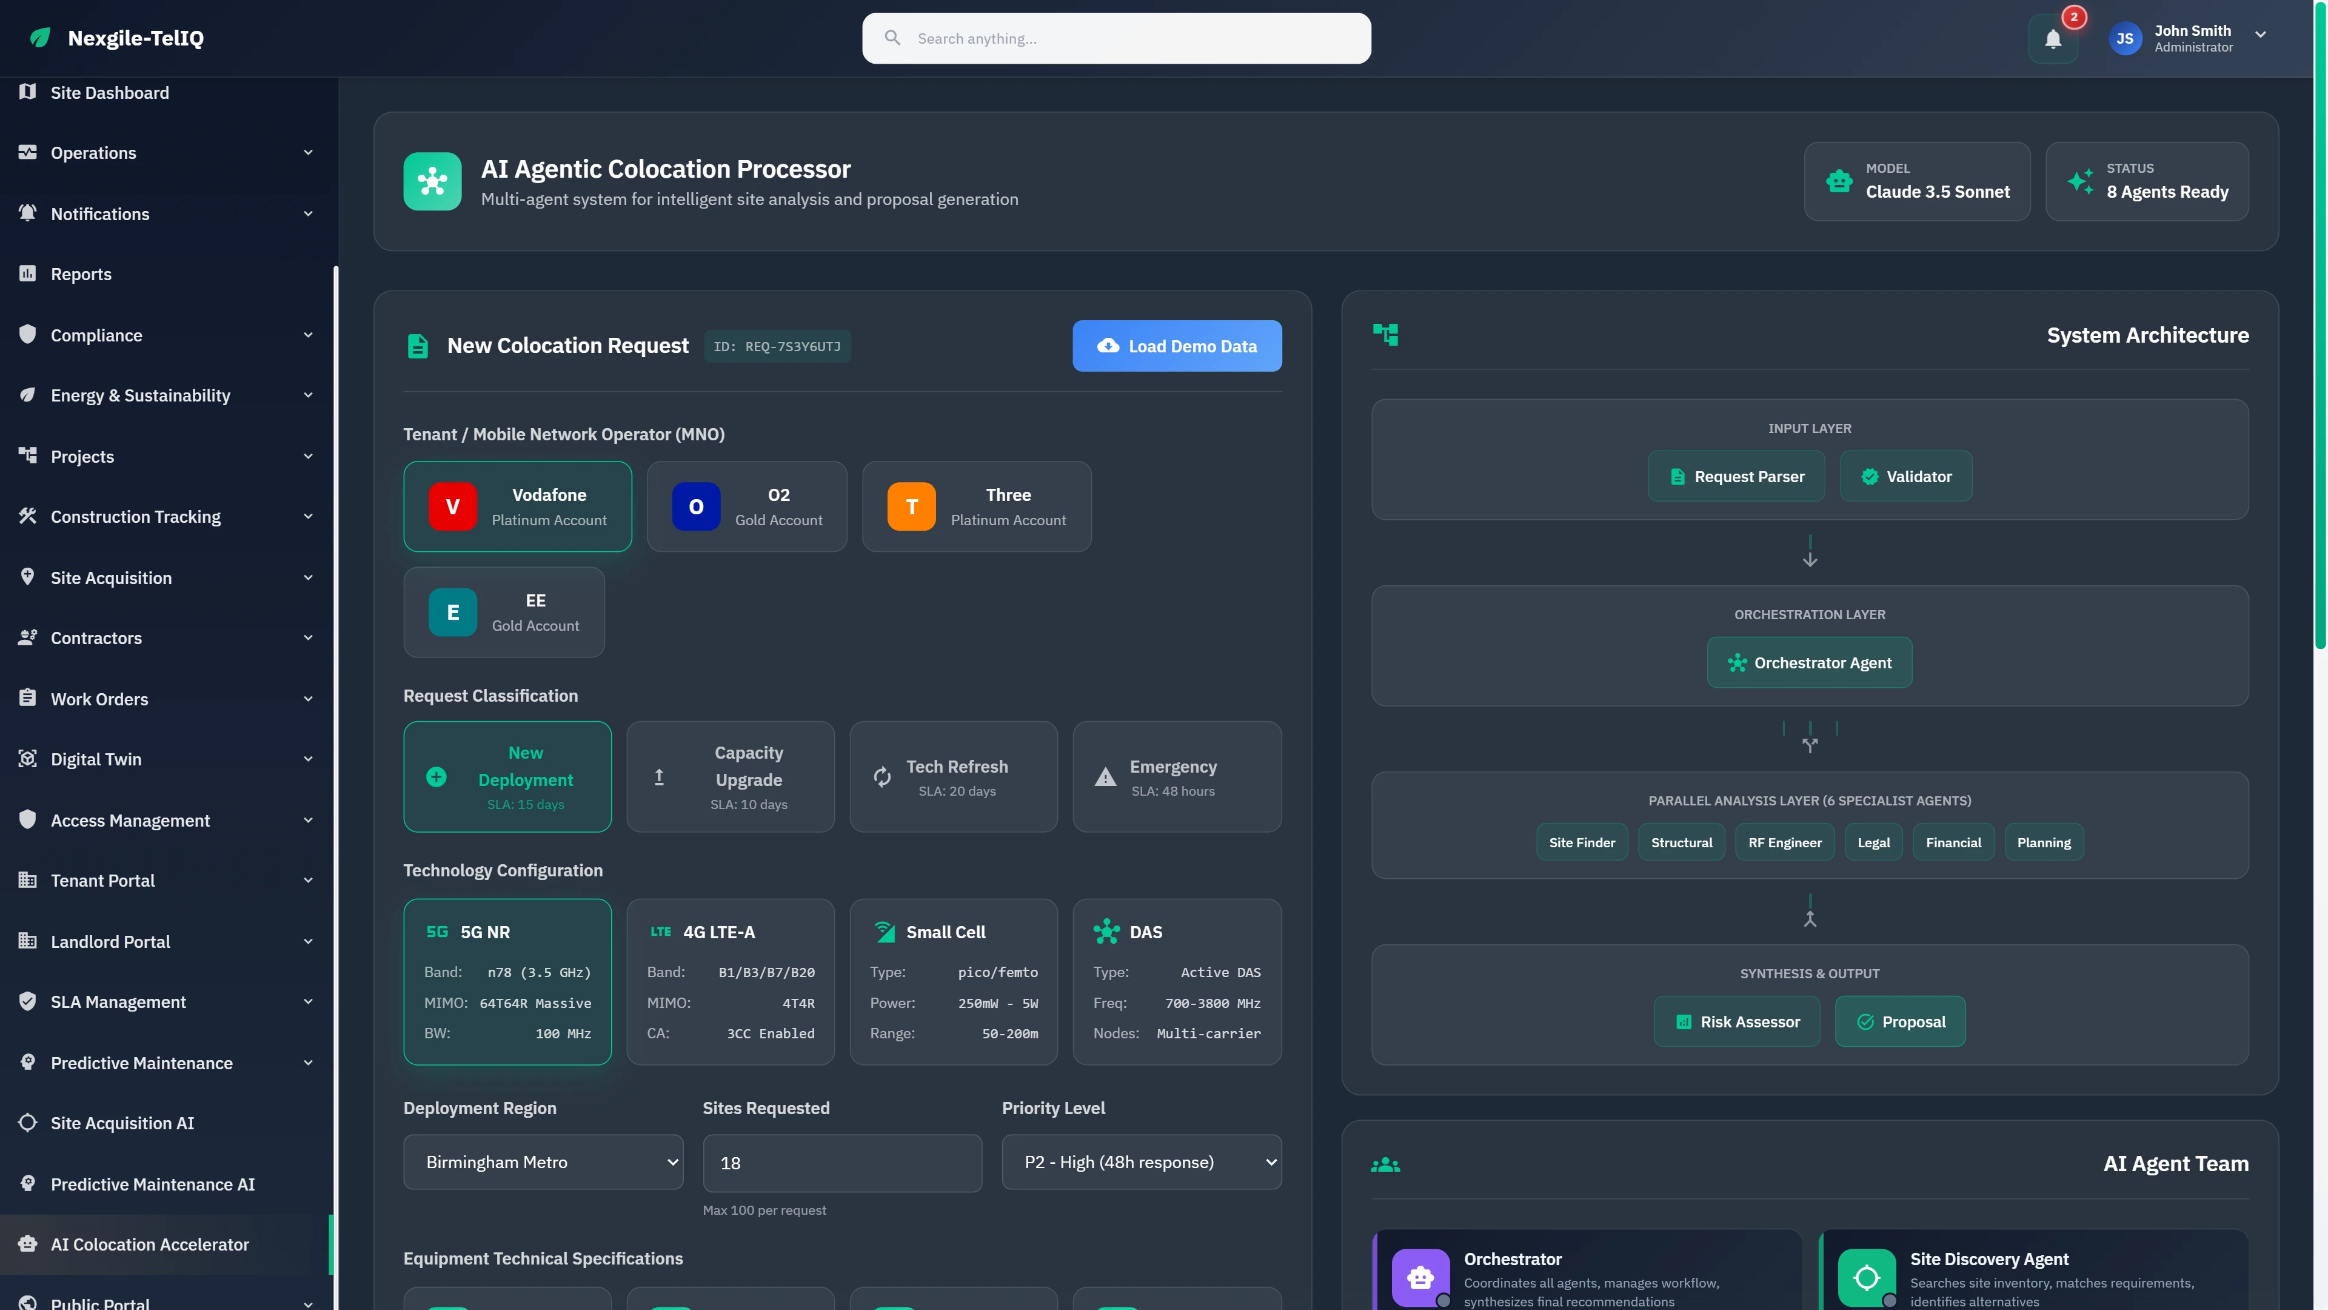Select the O2 Gold Account tenant
This screenshot has height=1310, width=2328.
click(748, 506)
